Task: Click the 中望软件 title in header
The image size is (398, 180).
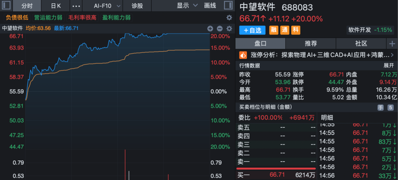Action: [x=257, y=7]
